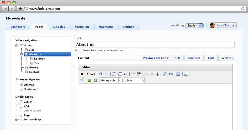This screenshot has width=248, height=130.
Task: Click the browser back arrow
Action: (5, 9)
